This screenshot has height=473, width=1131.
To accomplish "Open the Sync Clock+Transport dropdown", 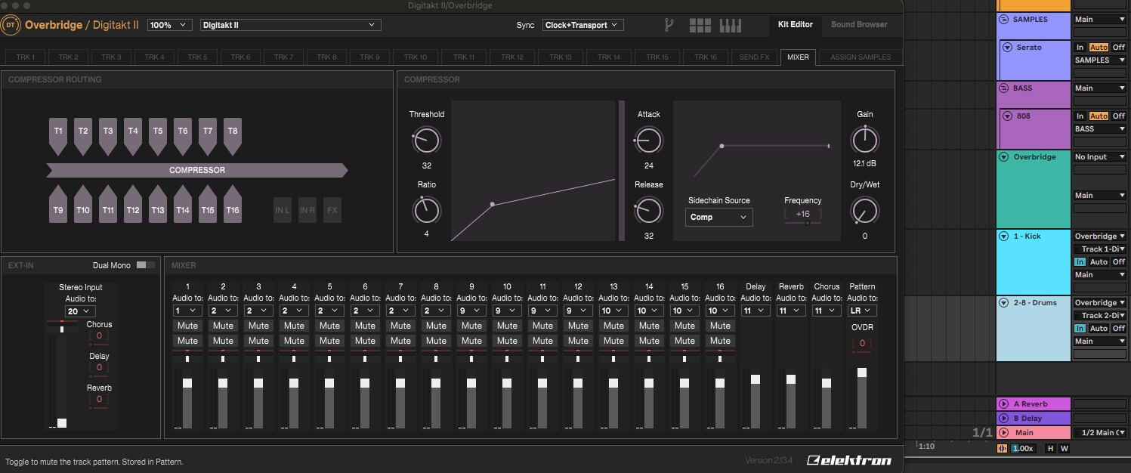I will (x=583, y=25).
